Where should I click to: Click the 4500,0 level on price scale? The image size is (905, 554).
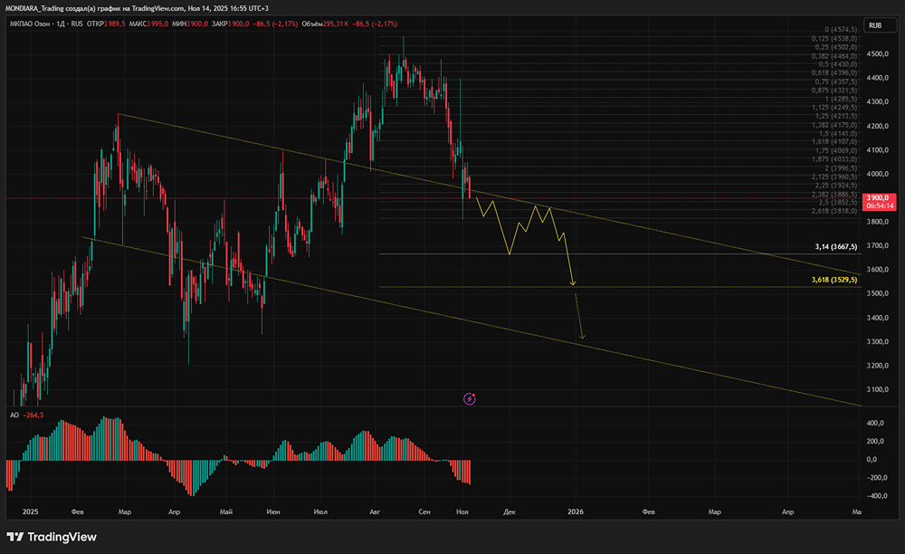coord(877,53)
